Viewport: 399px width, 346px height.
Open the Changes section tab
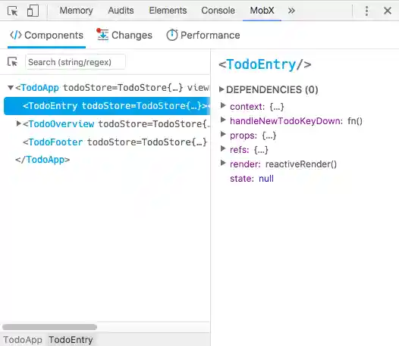point(124,35)
